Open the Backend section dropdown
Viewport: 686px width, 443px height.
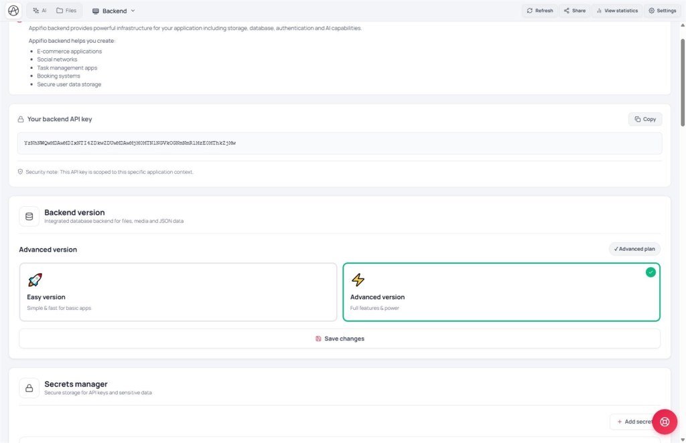(x=114, y=11)
